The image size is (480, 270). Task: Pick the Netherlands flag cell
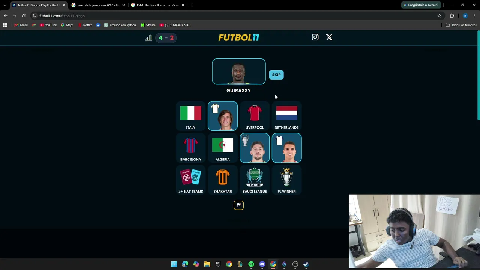click(286, 116)
